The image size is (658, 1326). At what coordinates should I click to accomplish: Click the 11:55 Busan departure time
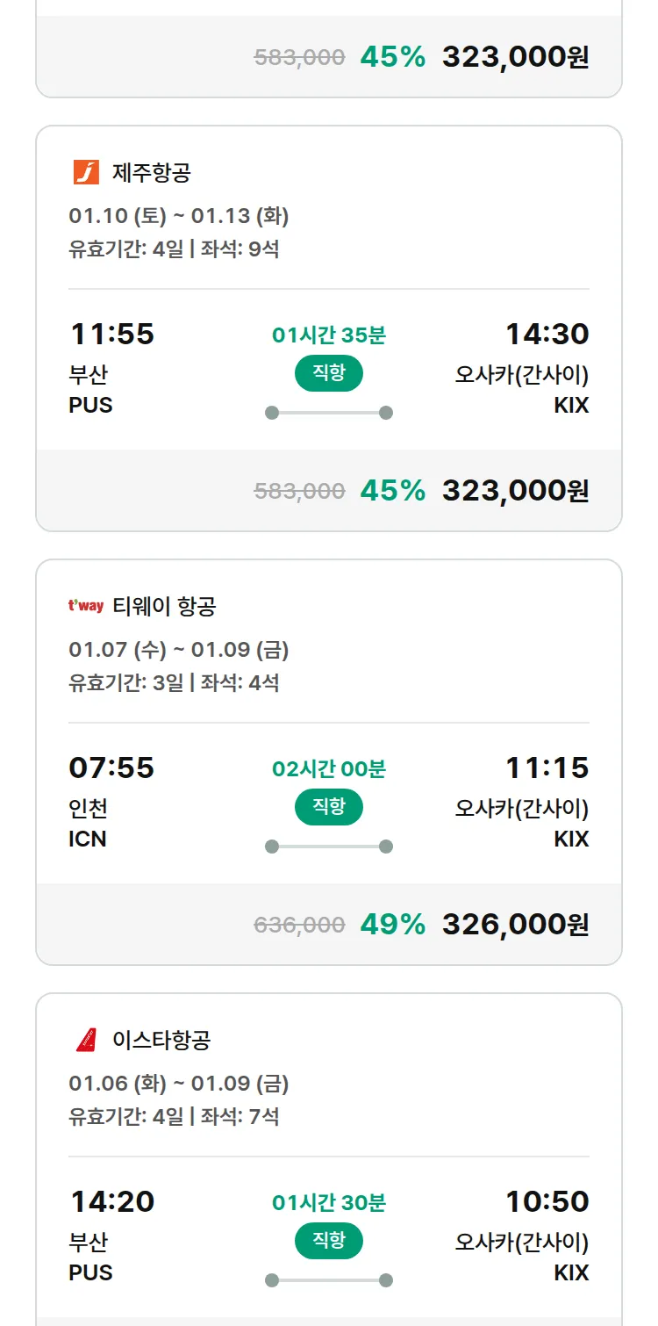[x=111, y=335]
